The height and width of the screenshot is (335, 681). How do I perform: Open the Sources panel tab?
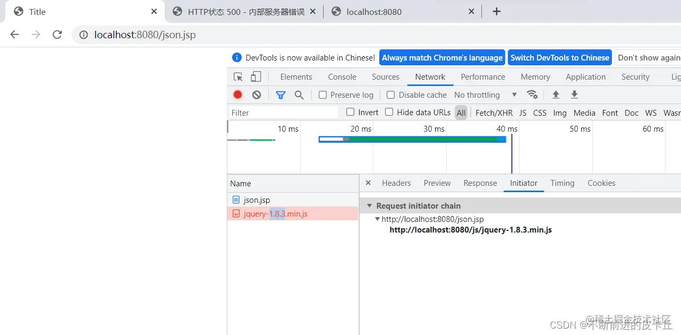click(x=385, y=76)
